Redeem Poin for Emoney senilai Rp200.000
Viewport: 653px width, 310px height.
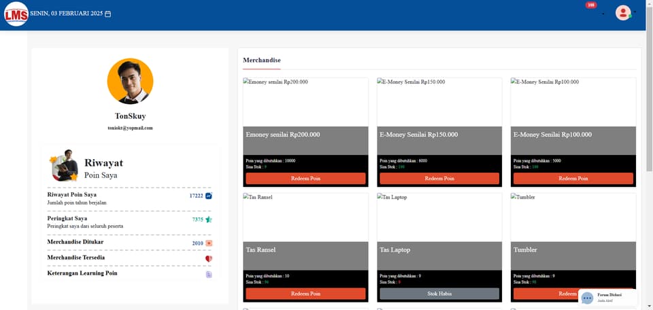305,179
